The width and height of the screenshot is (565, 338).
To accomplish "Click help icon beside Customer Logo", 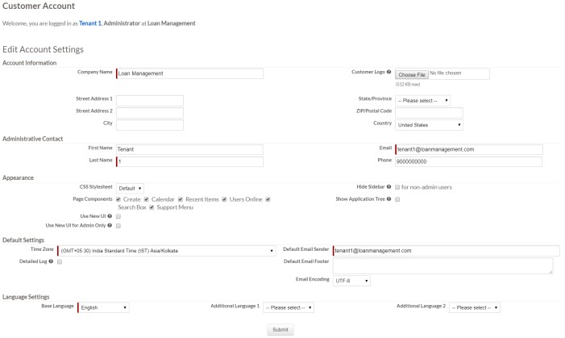I will 389,73.
